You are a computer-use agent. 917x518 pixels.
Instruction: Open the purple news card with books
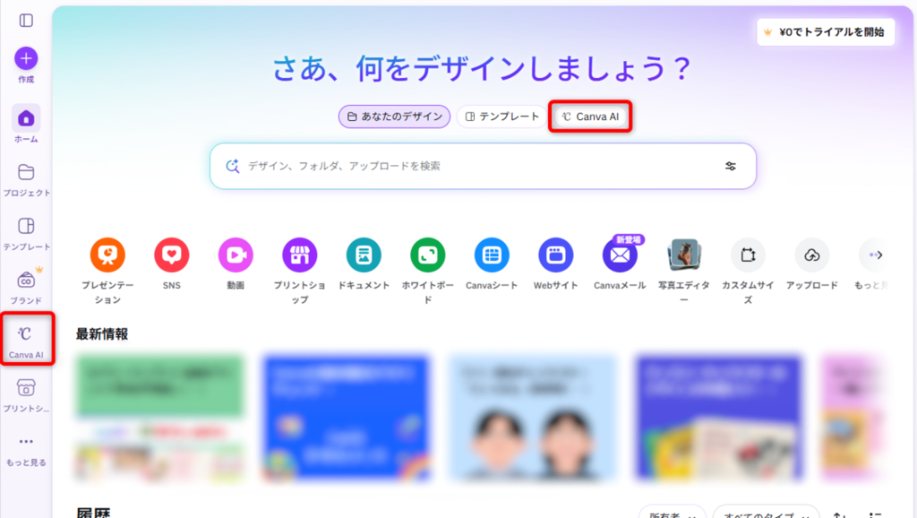click(719, 418)
